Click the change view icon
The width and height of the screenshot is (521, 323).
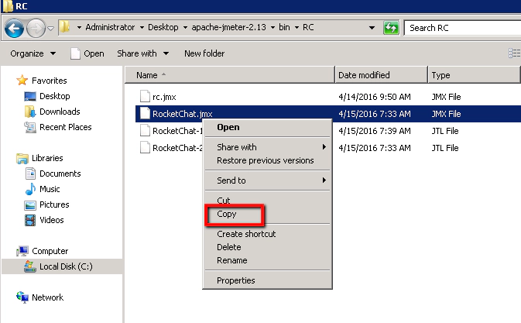coord(514,53)
